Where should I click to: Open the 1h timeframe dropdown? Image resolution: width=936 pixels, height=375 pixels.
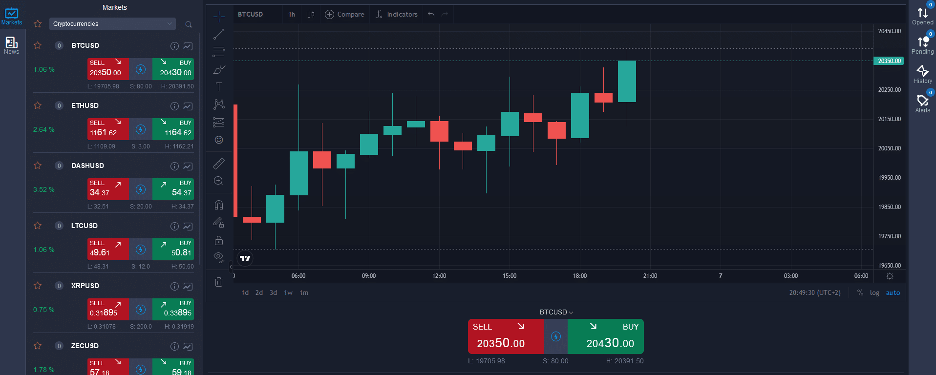pyautogui.click(x=292, y=15)
